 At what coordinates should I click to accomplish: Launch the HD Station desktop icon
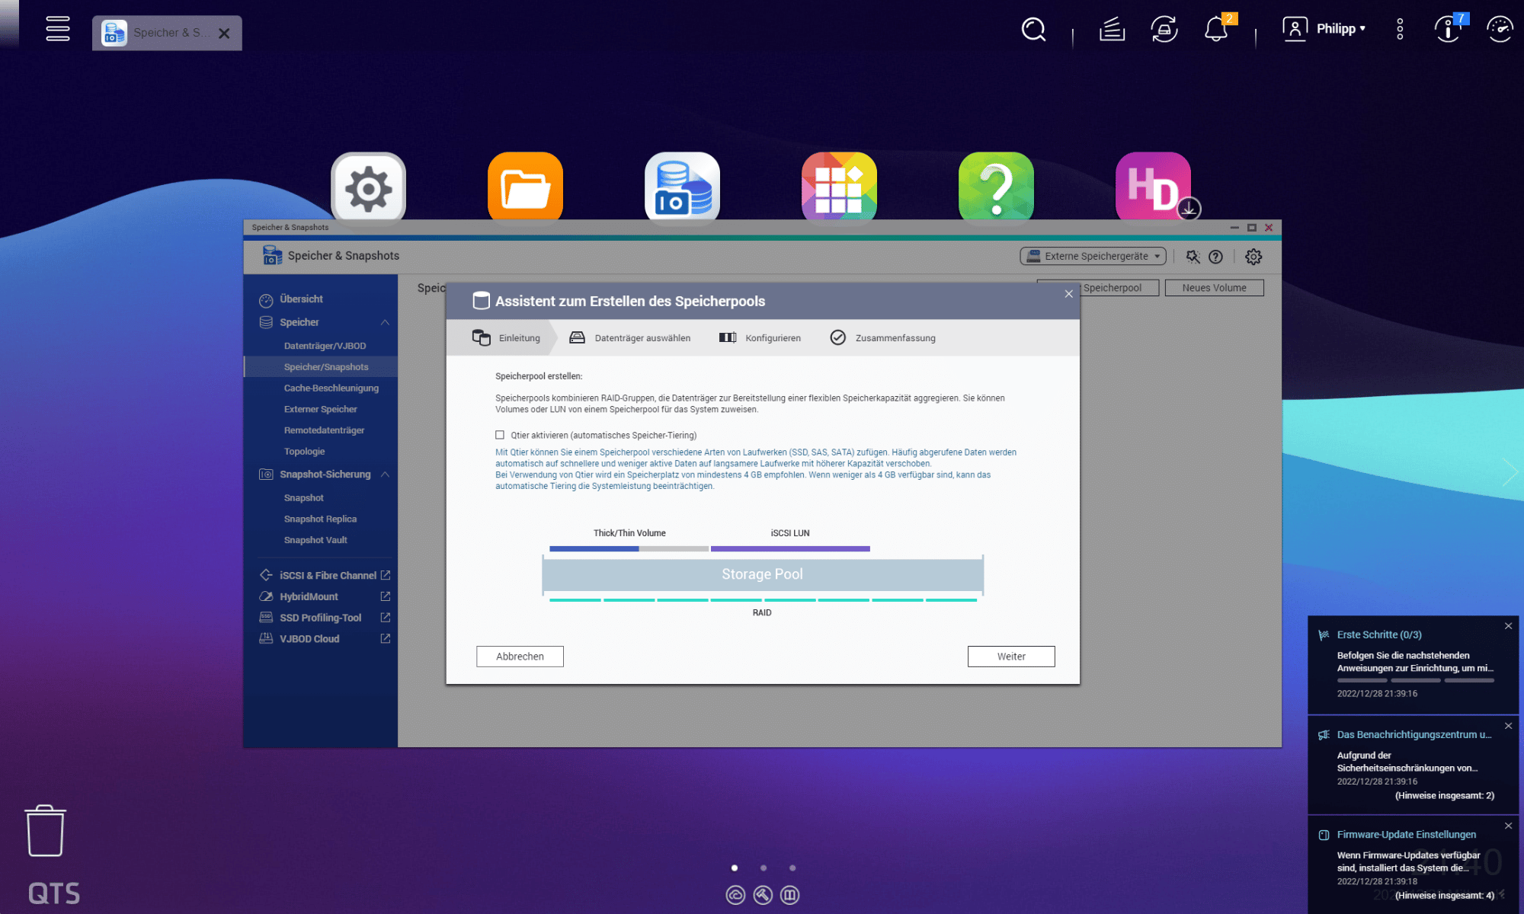point(1152,187)
